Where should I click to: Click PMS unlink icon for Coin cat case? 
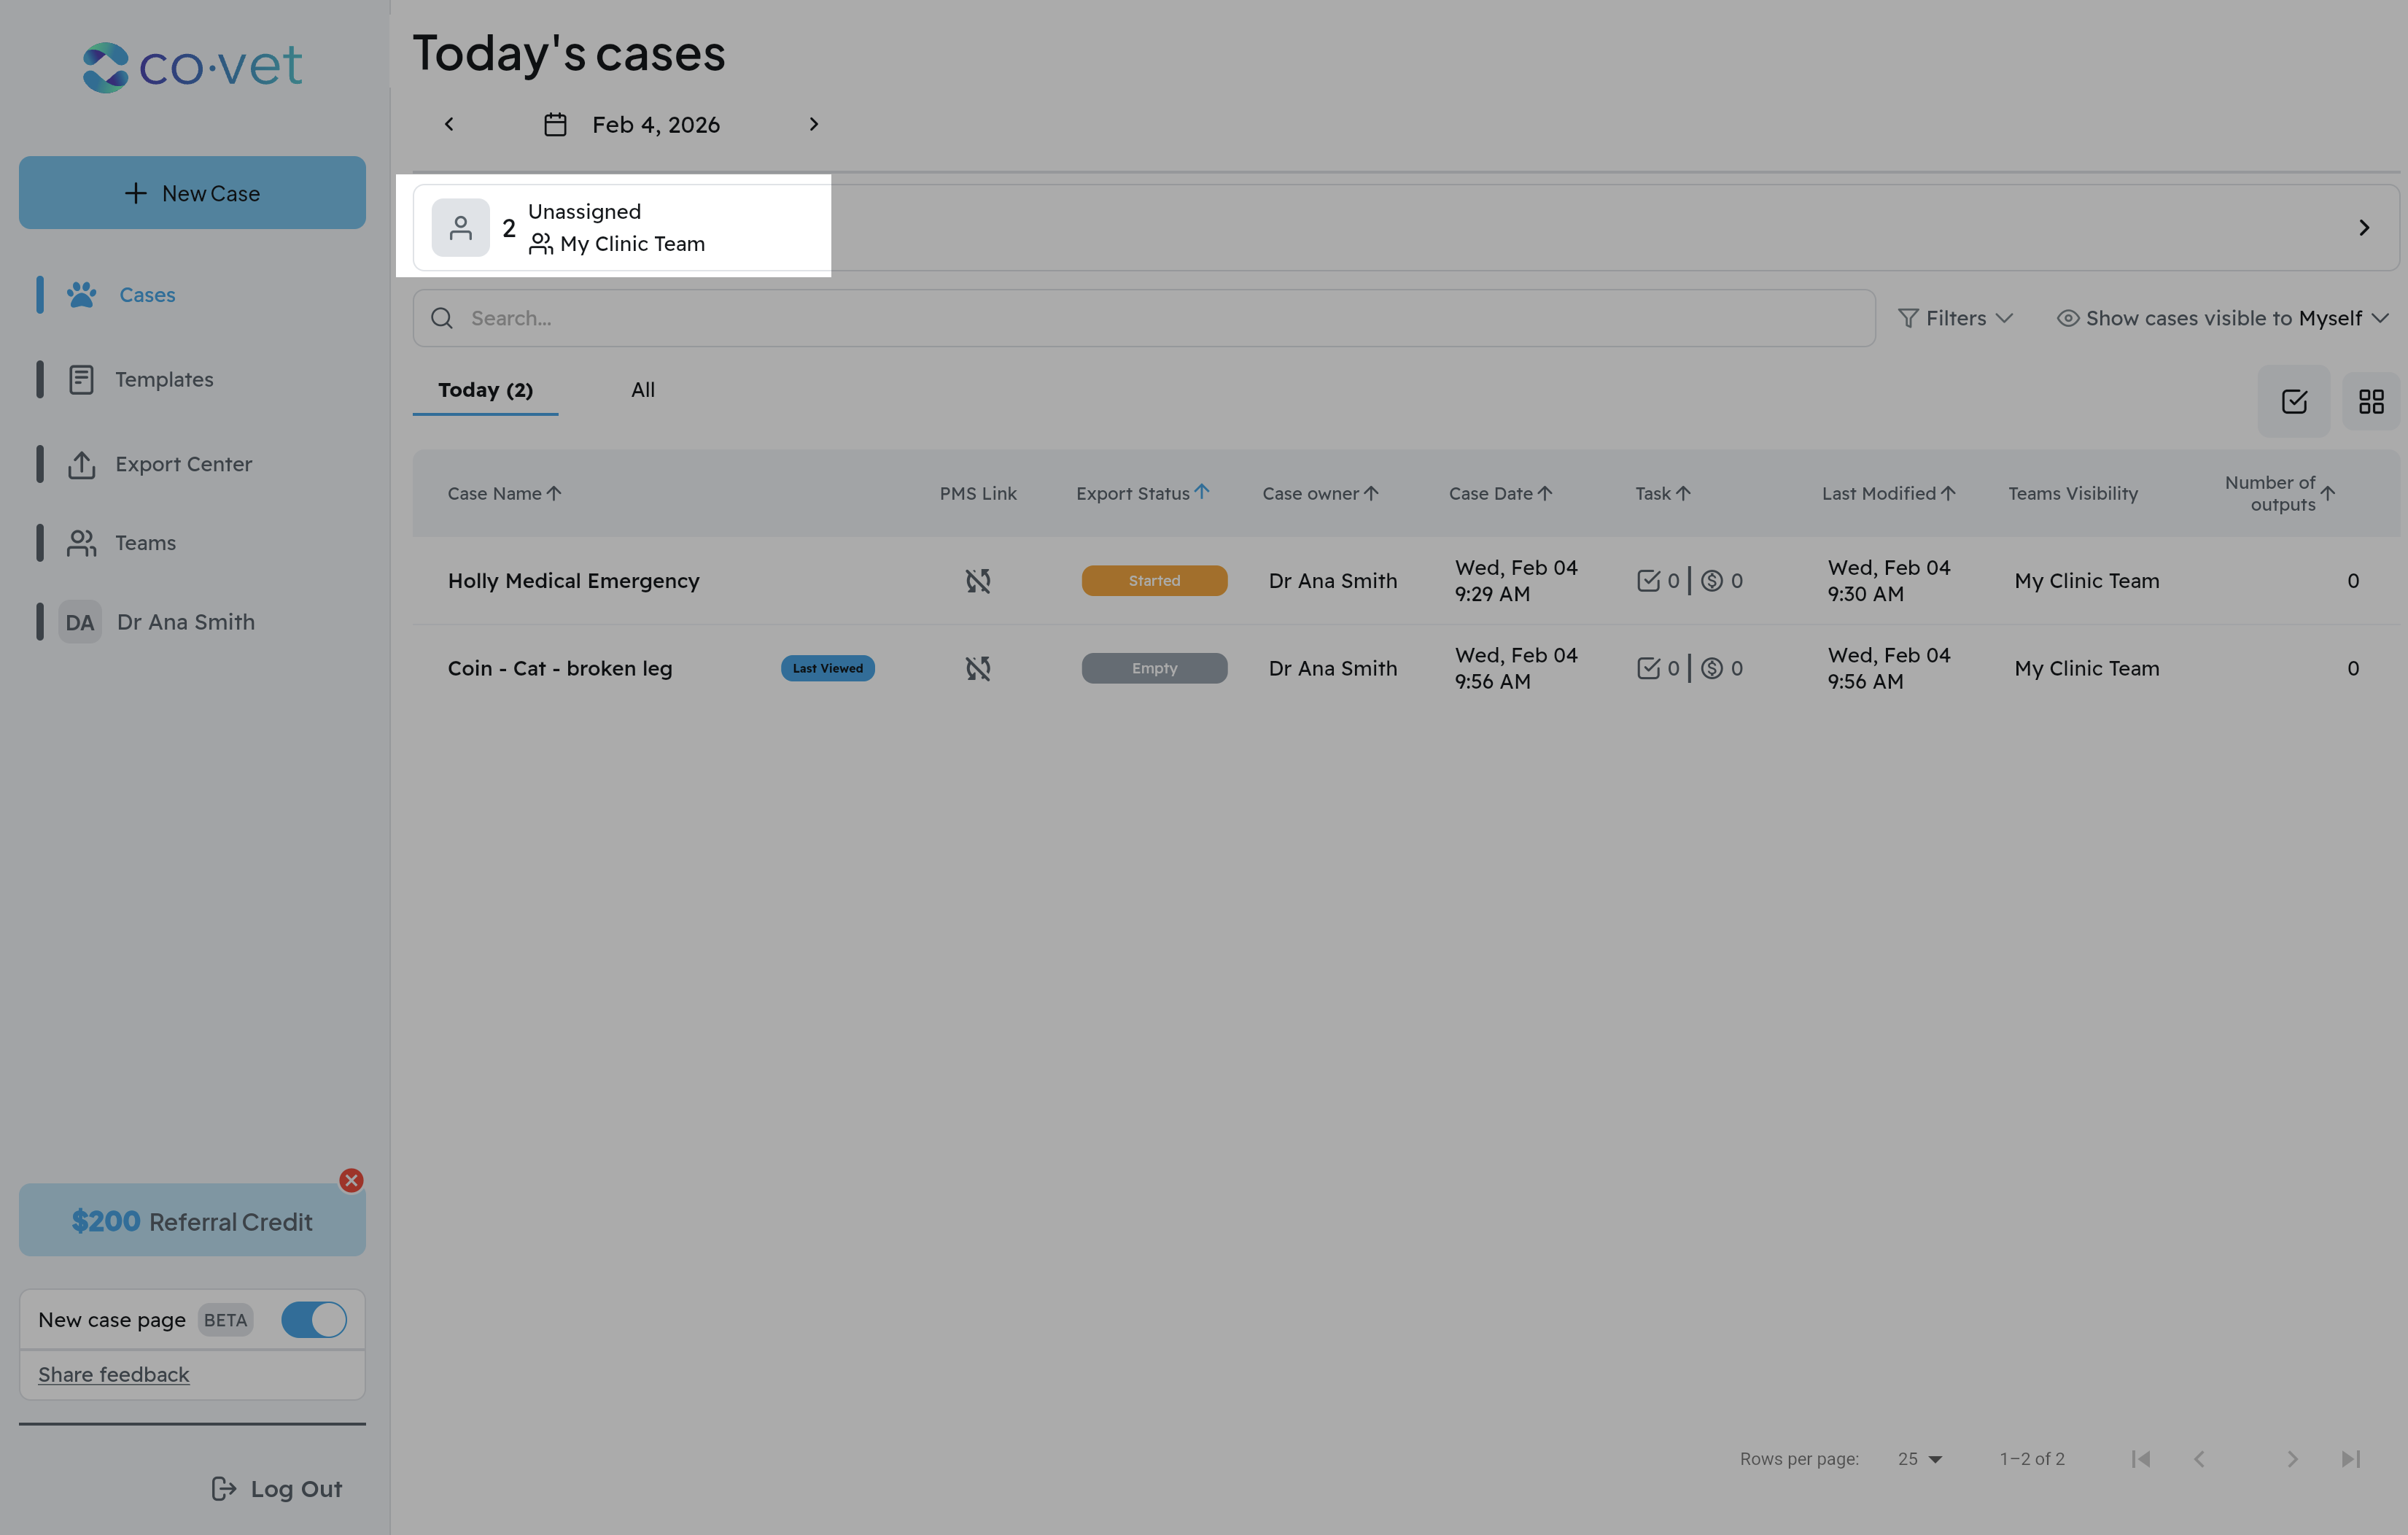pos(977,668)
